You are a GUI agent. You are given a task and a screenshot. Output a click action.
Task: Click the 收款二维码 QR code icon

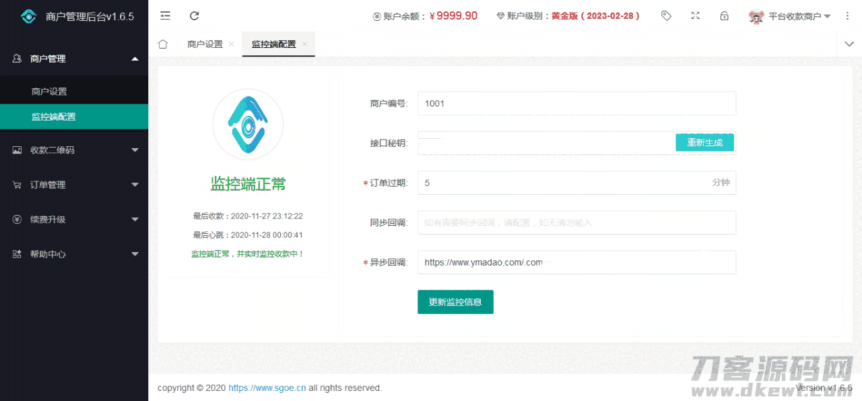[15, 149]
